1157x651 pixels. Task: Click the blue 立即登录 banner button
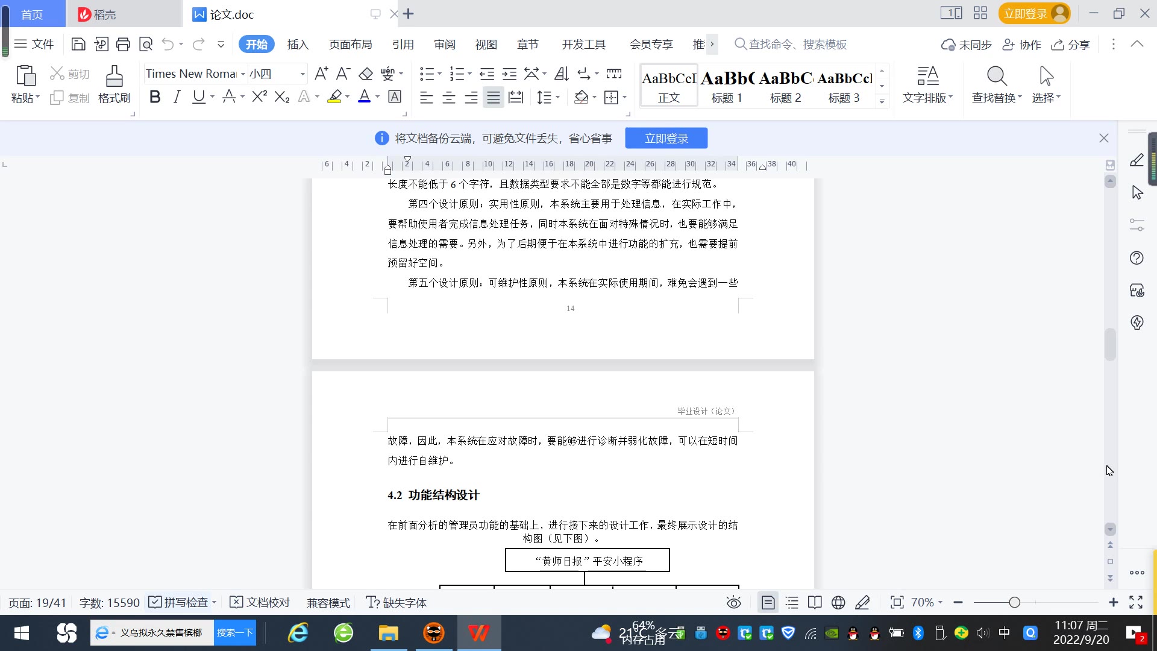[x=666, y=138]
